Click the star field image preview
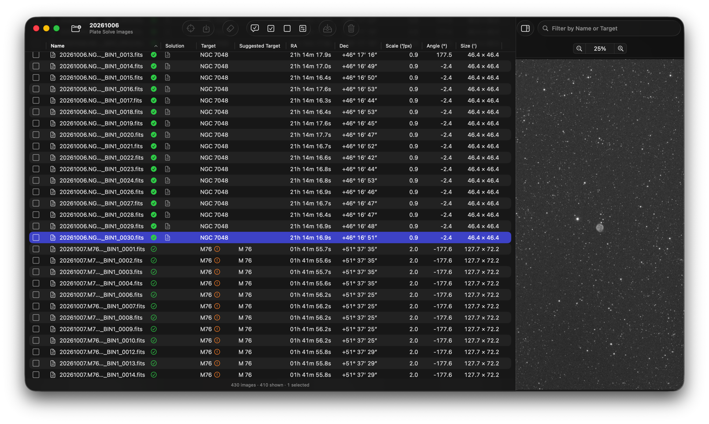 tap(600, 224)
